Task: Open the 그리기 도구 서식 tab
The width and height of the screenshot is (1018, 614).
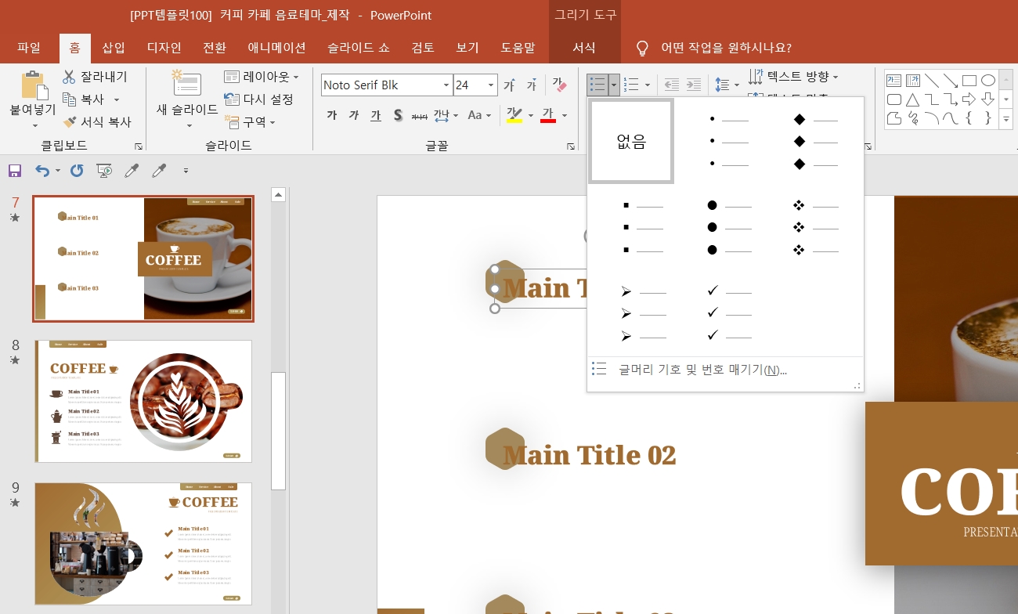Action: pyautogui.click(x=584, y=48)
